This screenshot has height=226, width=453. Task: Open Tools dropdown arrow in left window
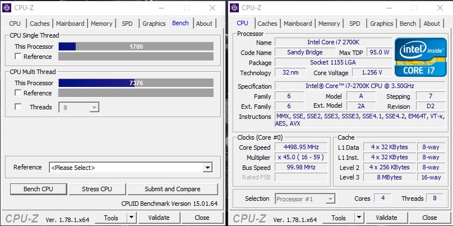(131, 218)
